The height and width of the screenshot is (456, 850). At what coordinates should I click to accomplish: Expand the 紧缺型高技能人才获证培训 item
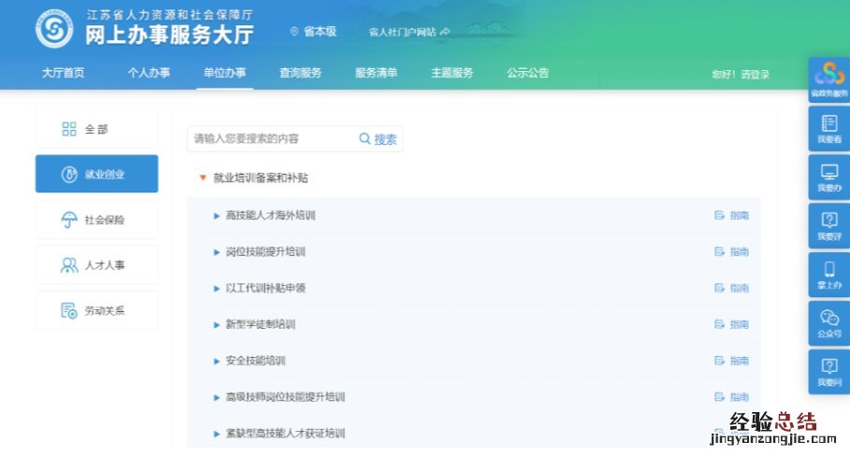point(216,434)
